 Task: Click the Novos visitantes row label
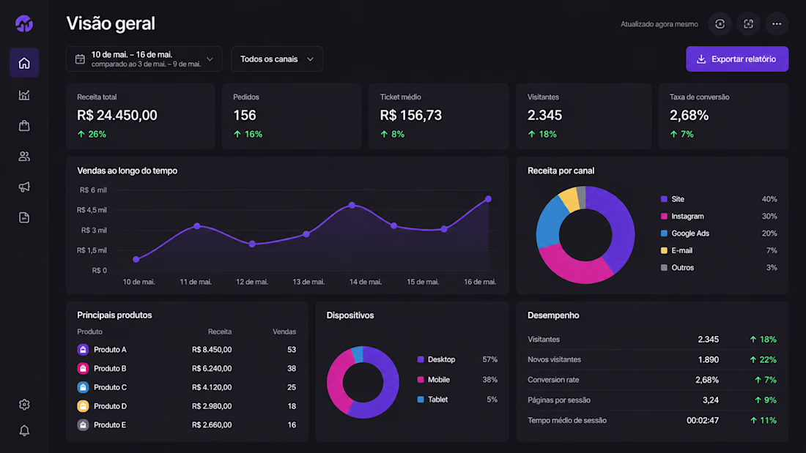pos(554,359)
